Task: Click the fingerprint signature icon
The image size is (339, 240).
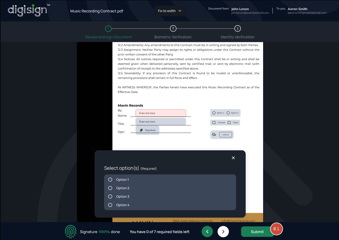Action: coord(71,231)
